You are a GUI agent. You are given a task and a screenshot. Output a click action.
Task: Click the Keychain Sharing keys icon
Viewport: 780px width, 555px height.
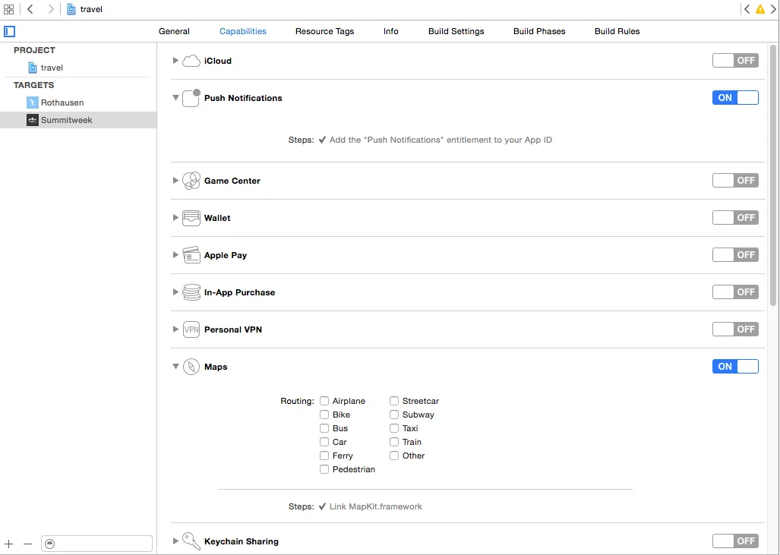[191, 541]
